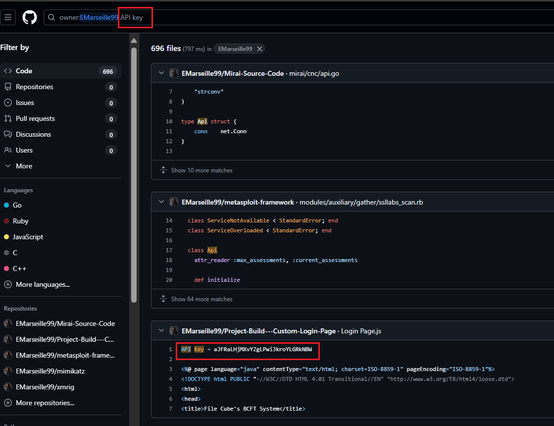
Task: Click avatar beside Custom-Login-Page result
Action: point(173,330)
